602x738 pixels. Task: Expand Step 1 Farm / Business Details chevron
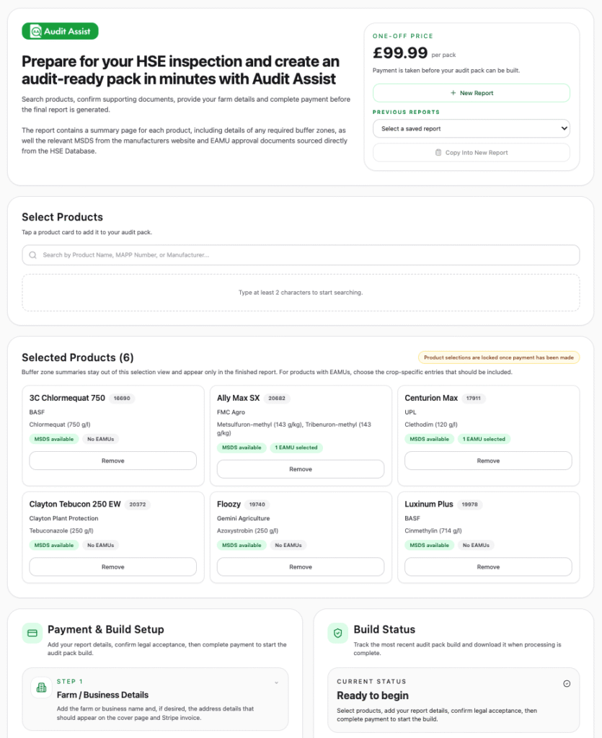tap(276, 682)
